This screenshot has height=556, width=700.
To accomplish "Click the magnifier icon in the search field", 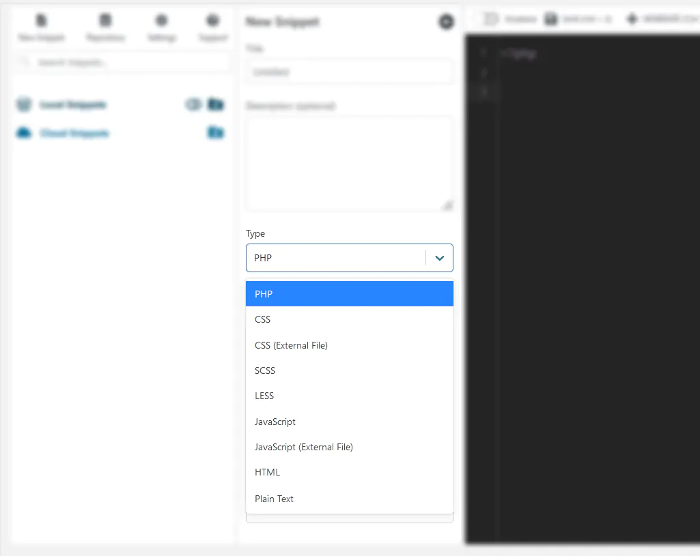I will tap(23, 62).
